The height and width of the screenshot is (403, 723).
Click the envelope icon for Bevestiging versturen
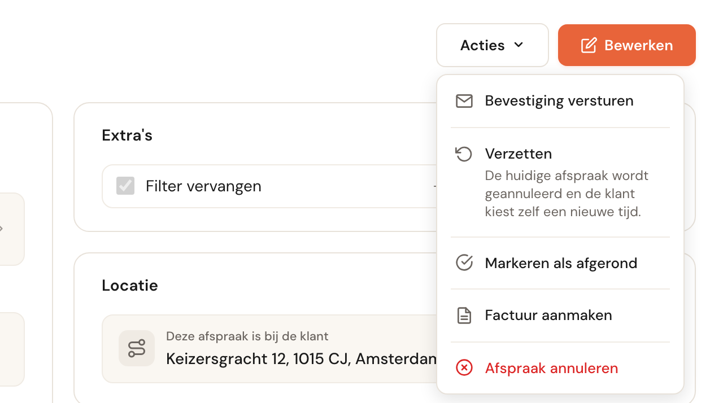pyautogui.click(x=464, y=101)
